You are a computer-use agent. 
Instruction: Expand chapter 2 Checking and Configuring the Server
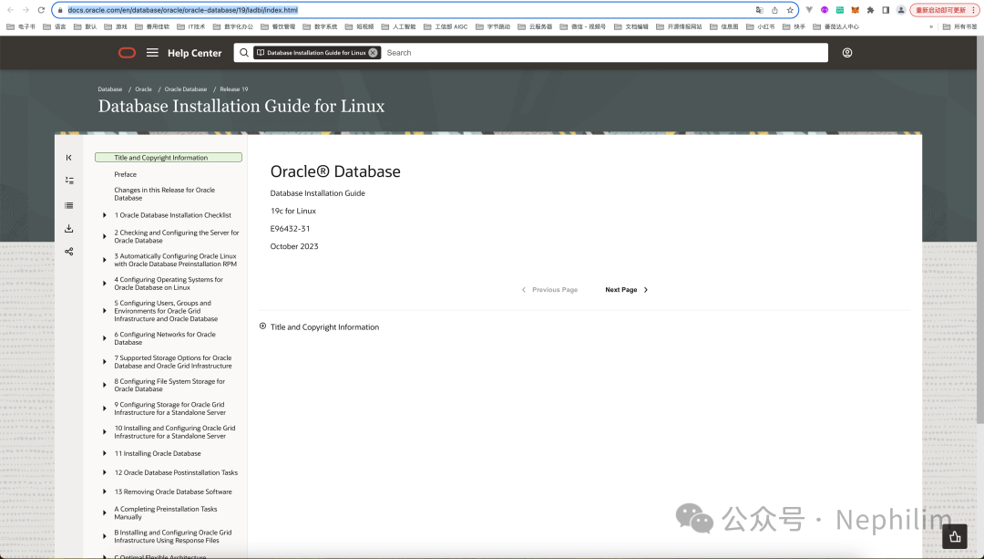[x=104, y=237]
